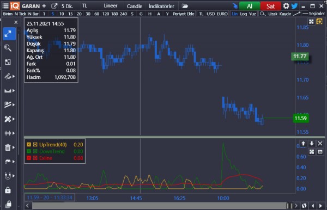The image size is (327, 210).
Task: Activate the expand arrows tool in sidebar
Action: [x=9, y=34]
